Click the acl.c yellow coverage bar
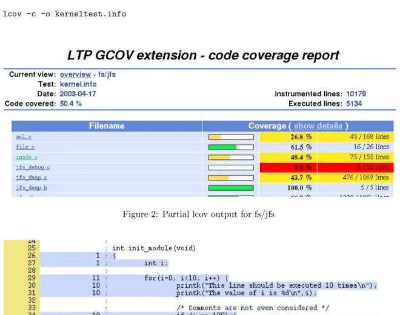The image size is (400, 315). tap(231, 137)
